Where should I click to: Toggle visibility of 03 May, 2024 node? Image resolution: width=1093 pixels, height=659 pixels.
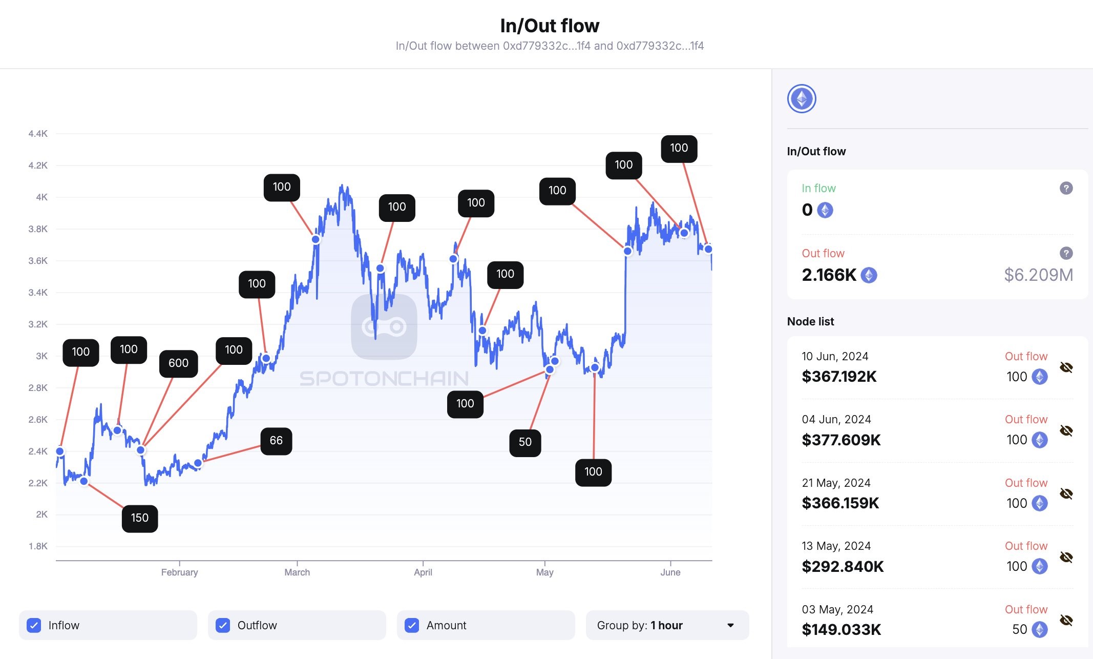point(1066,621)
